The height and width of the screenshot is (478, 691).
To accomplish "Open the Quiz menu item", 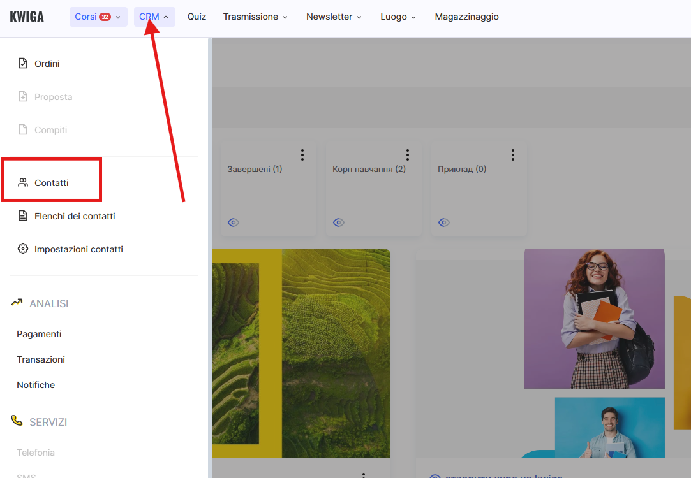I will pos(197,17).
